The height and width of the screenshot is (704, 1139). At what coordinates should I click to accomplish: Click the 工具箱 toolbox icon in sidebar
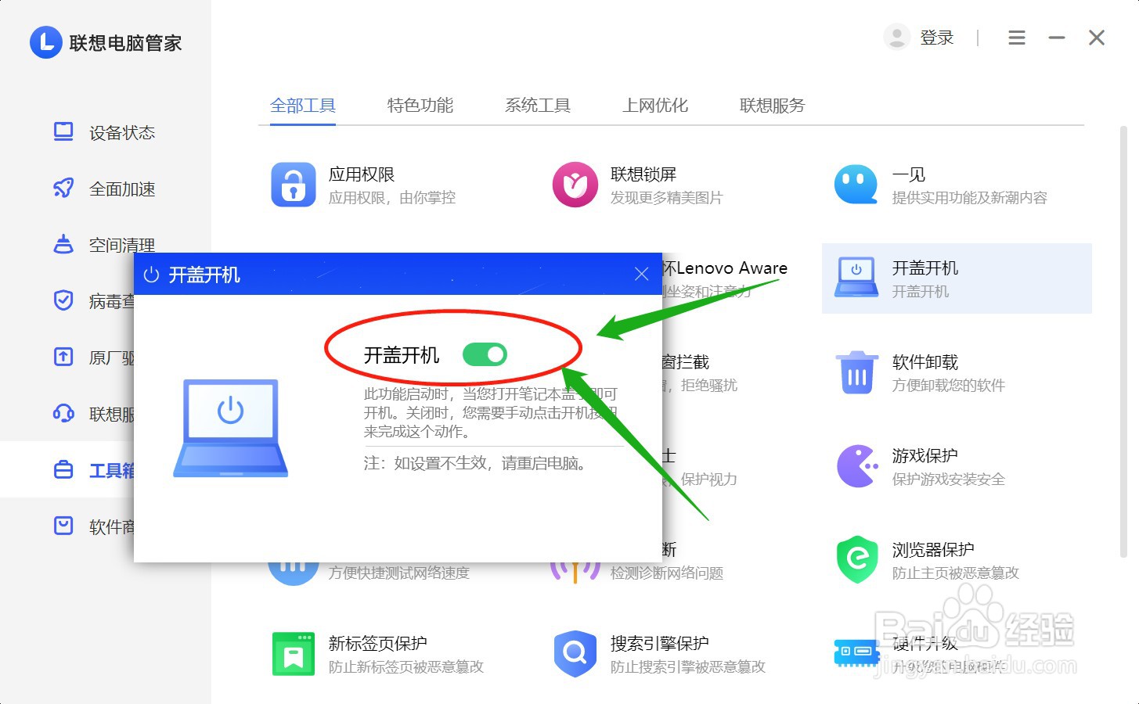coord(63,469)
